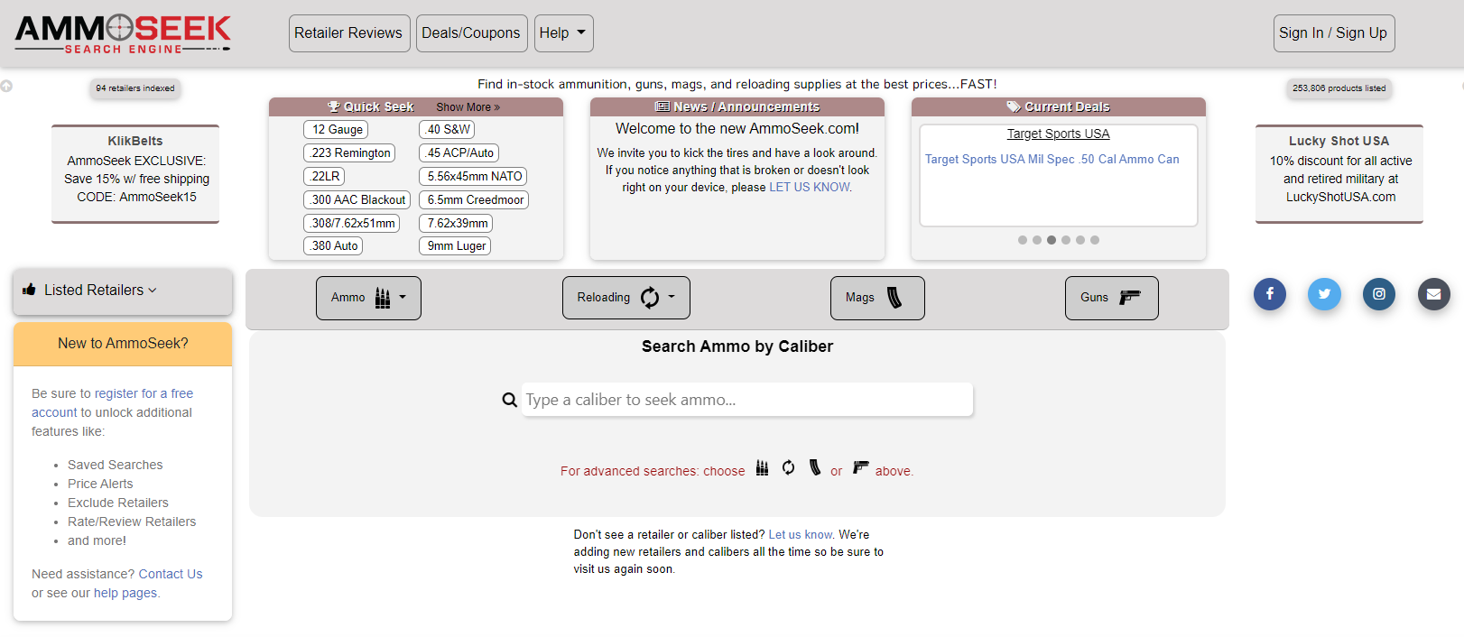Open Lucky Shot USA sponsor ad
Screen dimensions: 1464x637
(x=1339, y=173)
